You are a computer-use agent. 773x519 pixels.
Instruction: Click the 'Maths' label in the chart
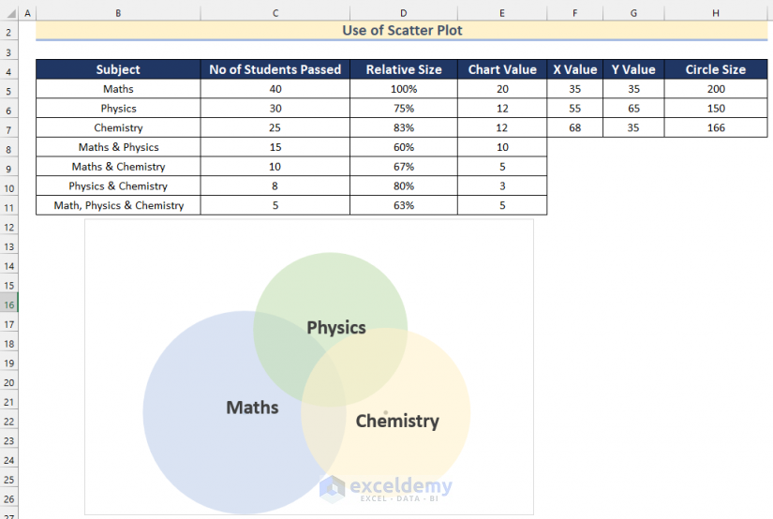tap(252, 408)
